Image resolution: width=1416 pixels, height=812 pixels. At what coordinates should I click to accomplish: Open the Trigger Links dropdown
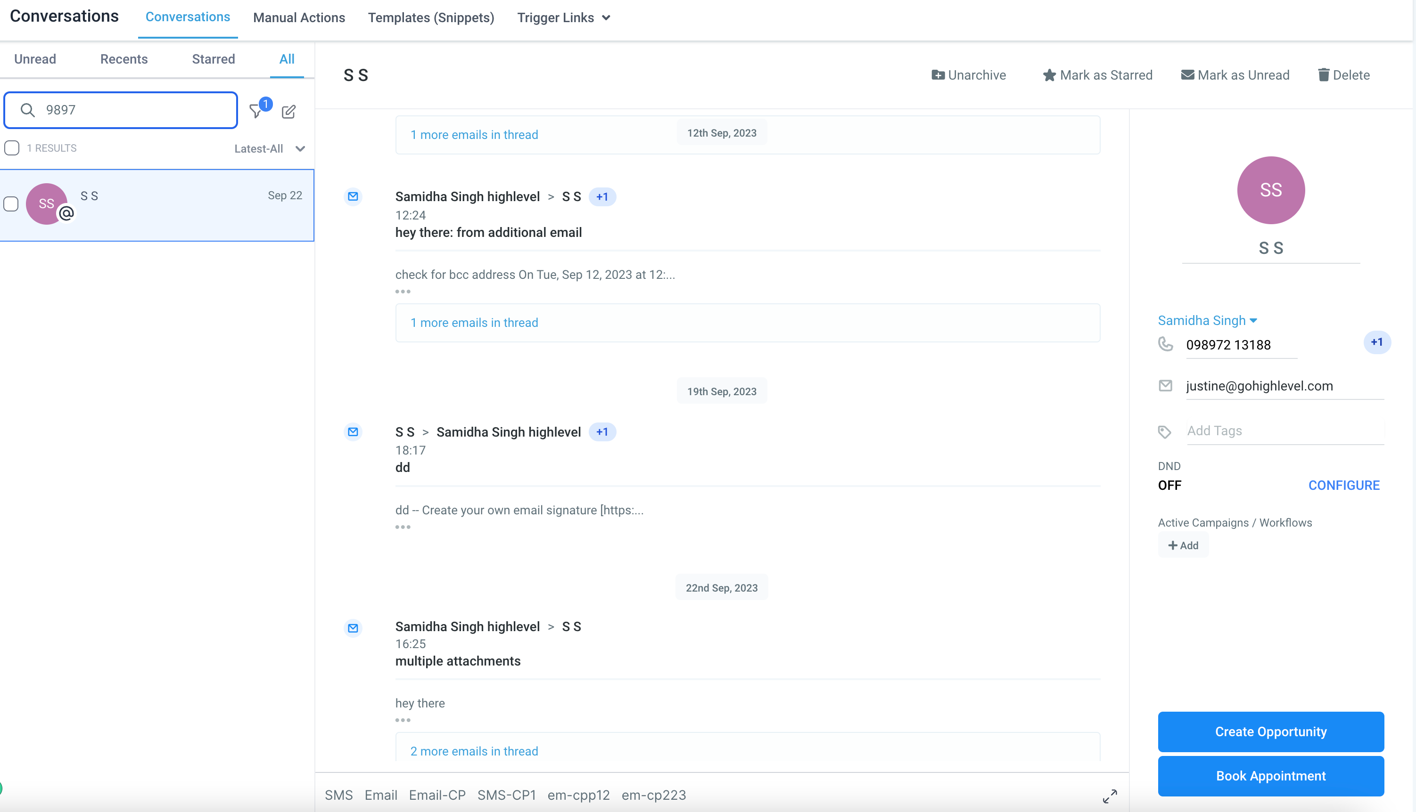coord(564,18)
